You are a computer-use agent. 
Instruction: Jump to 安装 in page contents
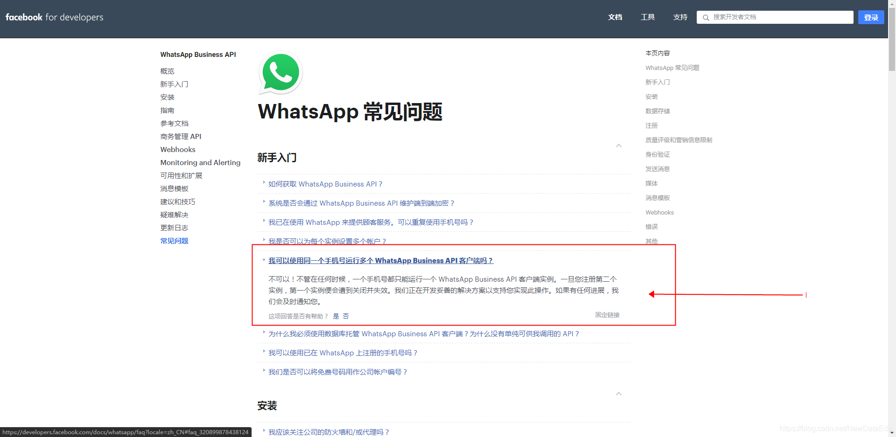(x=651, y=97)
